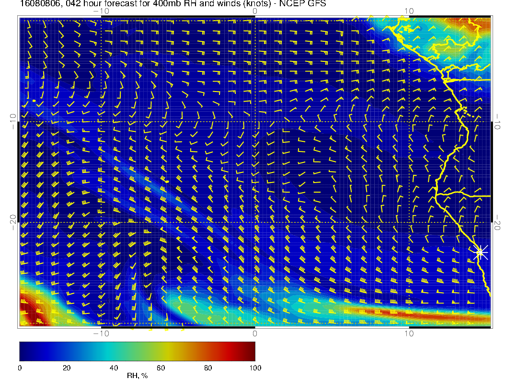Click the right axis latitude label -10

pyautogui.click(x=498, y=122)
